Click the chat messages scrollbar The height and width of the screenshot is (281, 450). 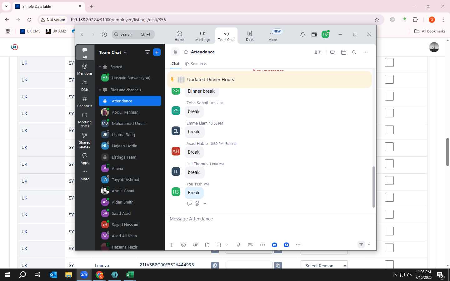coord(373,187)
